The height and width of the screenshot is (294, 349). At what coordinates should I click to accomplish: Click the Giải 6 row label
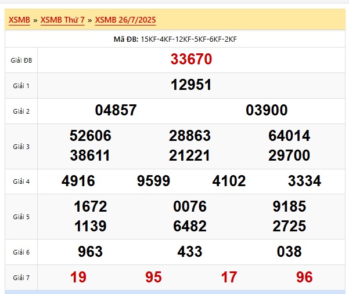(21, 252)
